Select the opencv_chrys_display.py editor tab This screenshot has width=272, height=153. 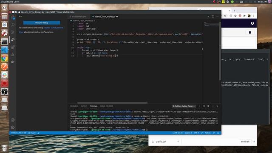pyautogui.click(x=105, y=17)
